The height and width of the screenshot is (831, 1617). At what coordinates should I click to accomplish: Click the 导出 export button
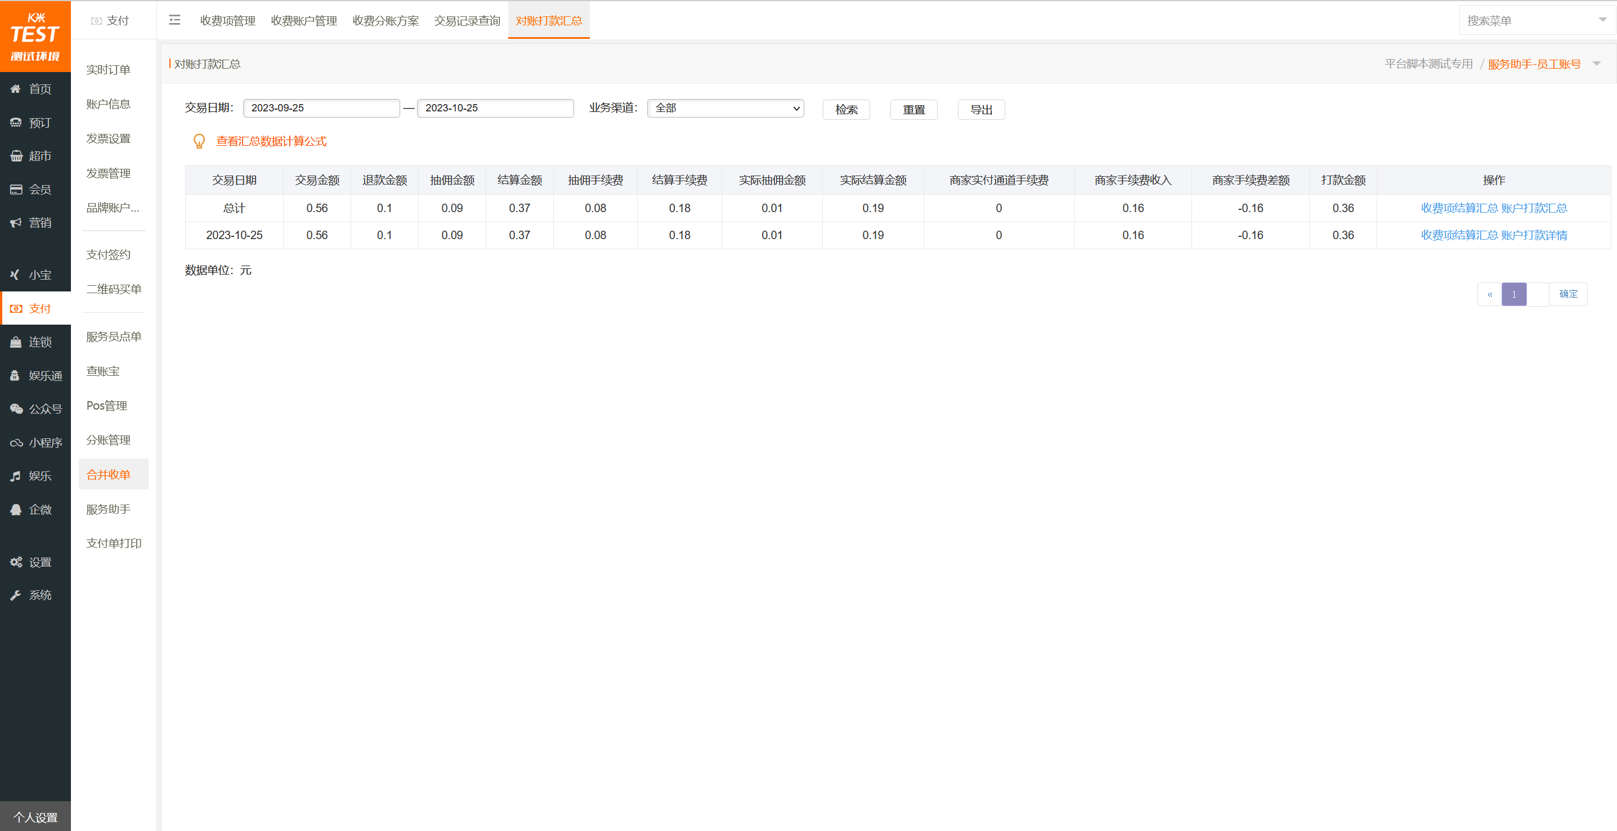click(x=981, y=110)
